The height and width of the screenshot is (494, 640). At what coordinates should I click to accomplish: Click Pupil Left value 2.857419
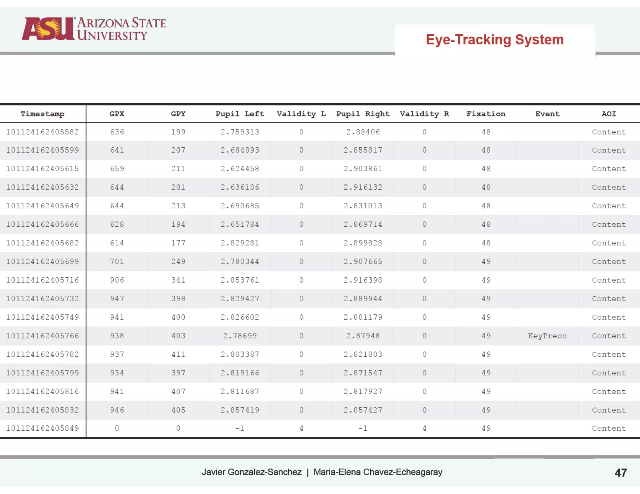pos(240,410)
